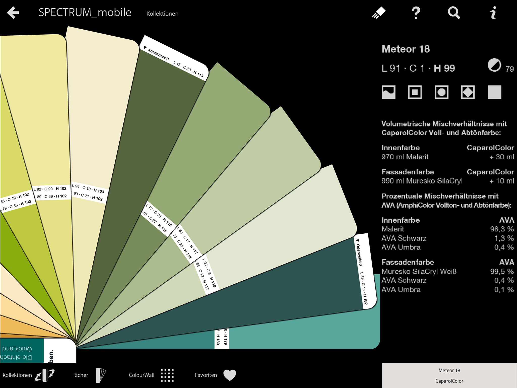Open the ColourWall dot grid icon
517x388 pixels.
[167, 375]
